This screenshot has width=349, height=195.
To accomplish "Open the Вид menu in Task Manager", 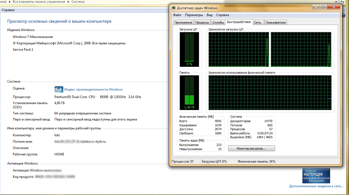I will coord(210,15).
